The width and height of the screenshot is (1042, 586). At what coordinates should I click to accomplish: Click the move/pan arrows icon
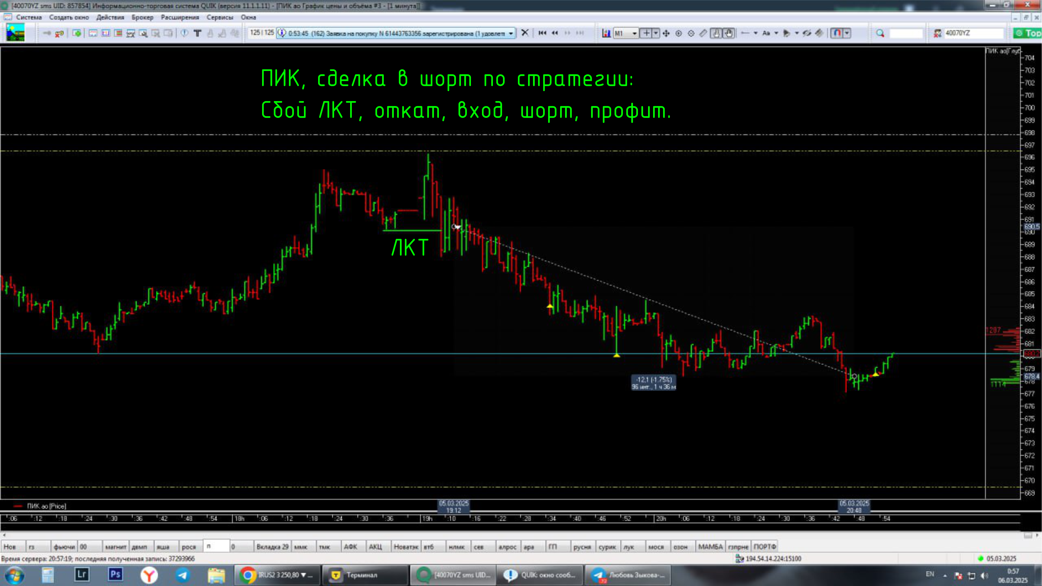[666, 33]
